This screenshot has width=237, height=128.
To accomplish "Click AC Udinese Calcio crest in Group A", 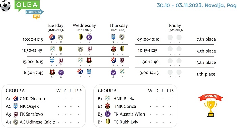I will [x=16, y=122].
